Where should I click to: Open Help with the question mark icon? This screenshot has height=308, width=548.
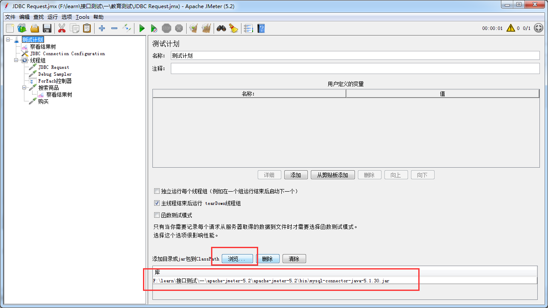tap(261, 28)
